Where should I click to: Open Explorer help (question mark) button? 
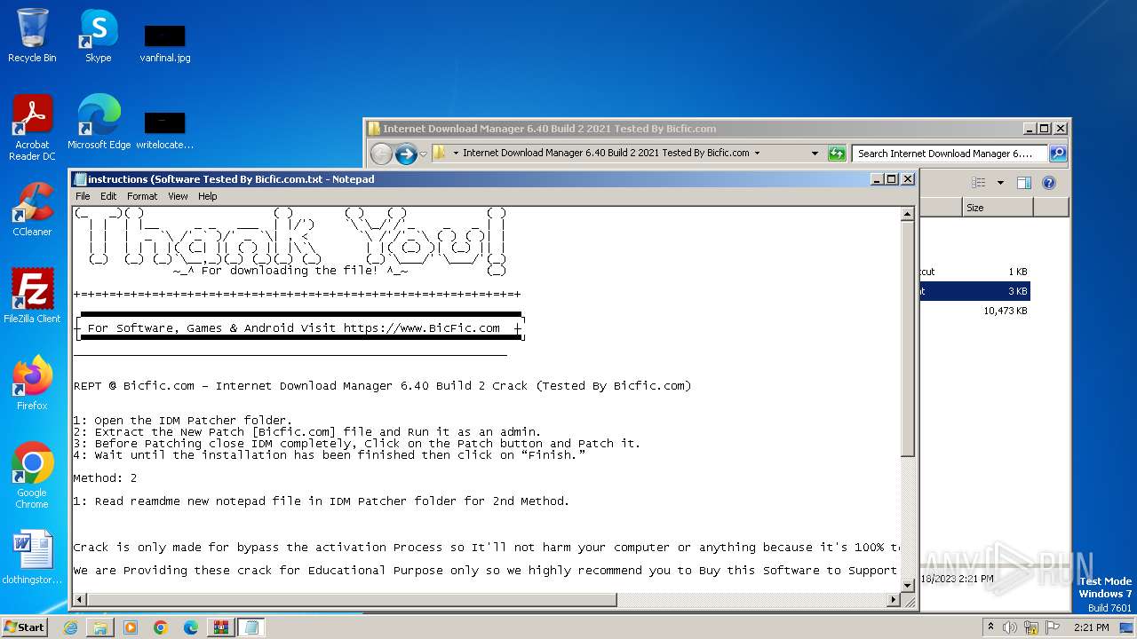1049,183
